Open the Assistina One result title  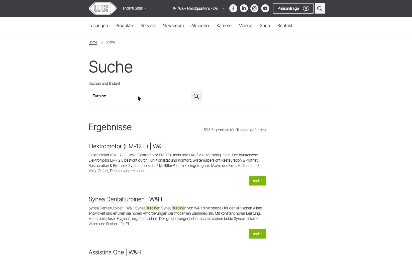(115, 252)
